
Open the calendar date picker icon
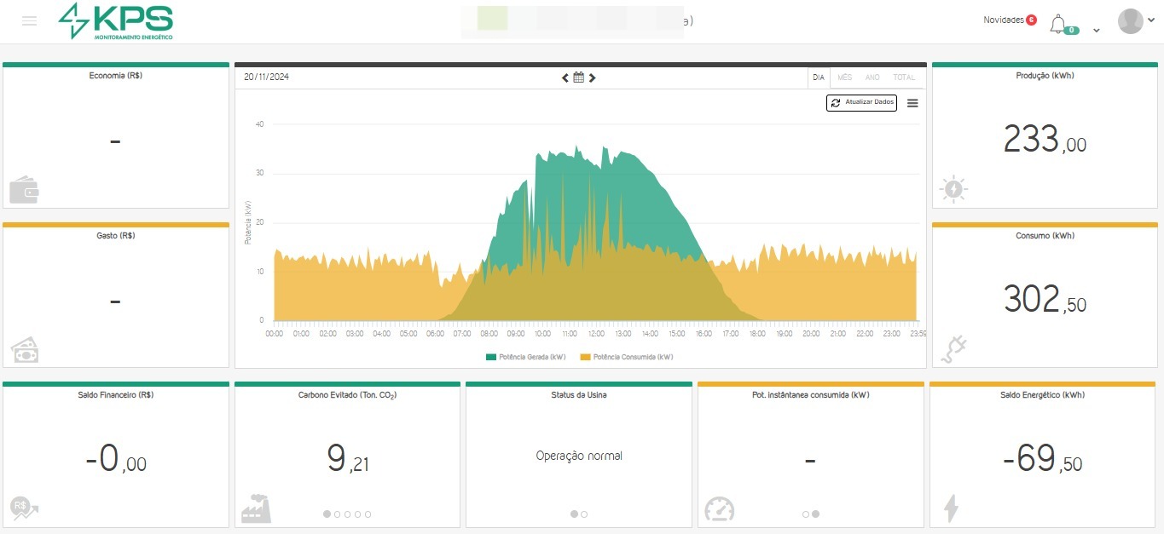click(579, 78)
